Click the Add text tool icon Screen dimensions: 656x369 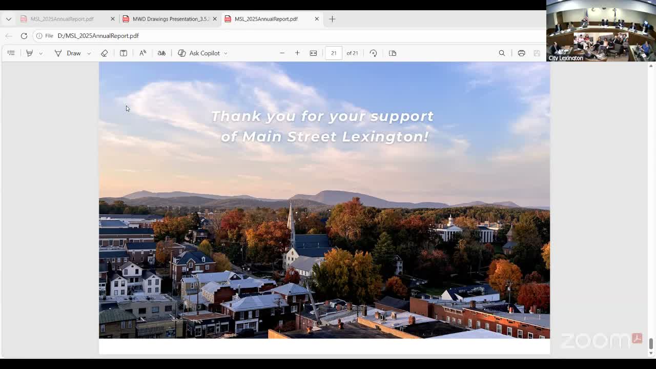pyautogui.click(x=124, y=53)
